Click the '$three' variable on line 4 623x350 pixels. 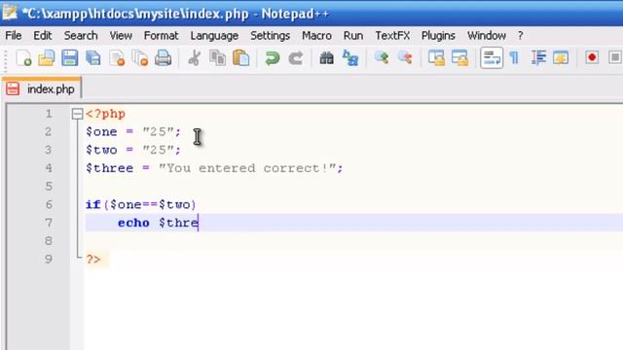click(109, 168)
